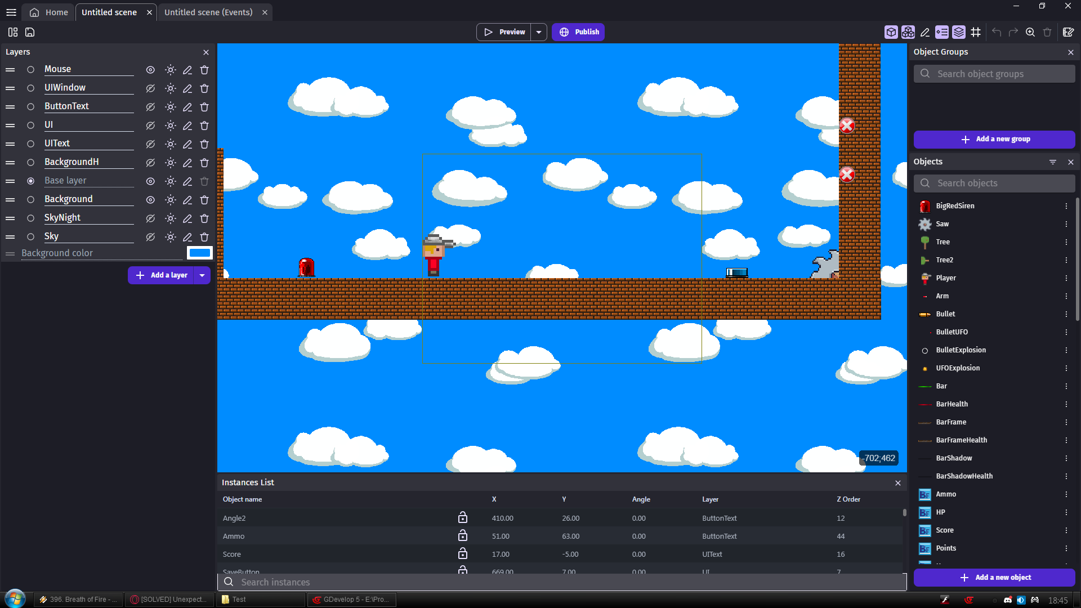Toggle the instances list panel icon

point(941,32)
